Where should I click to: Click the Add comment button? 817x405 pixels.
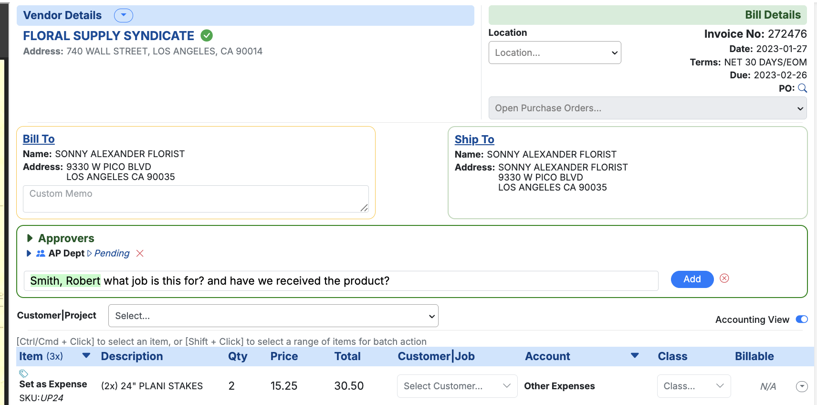(692, 279)
